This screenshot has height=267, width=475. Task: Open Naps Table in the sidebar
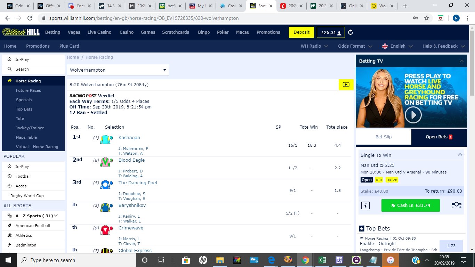(26, 137)
